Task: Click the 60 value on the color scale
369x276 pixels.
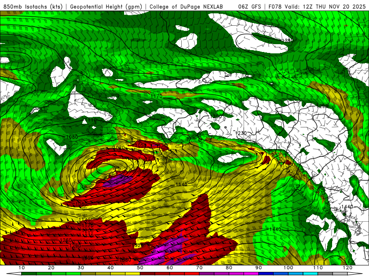Action: pyautogui.click(x=170, y=268)
